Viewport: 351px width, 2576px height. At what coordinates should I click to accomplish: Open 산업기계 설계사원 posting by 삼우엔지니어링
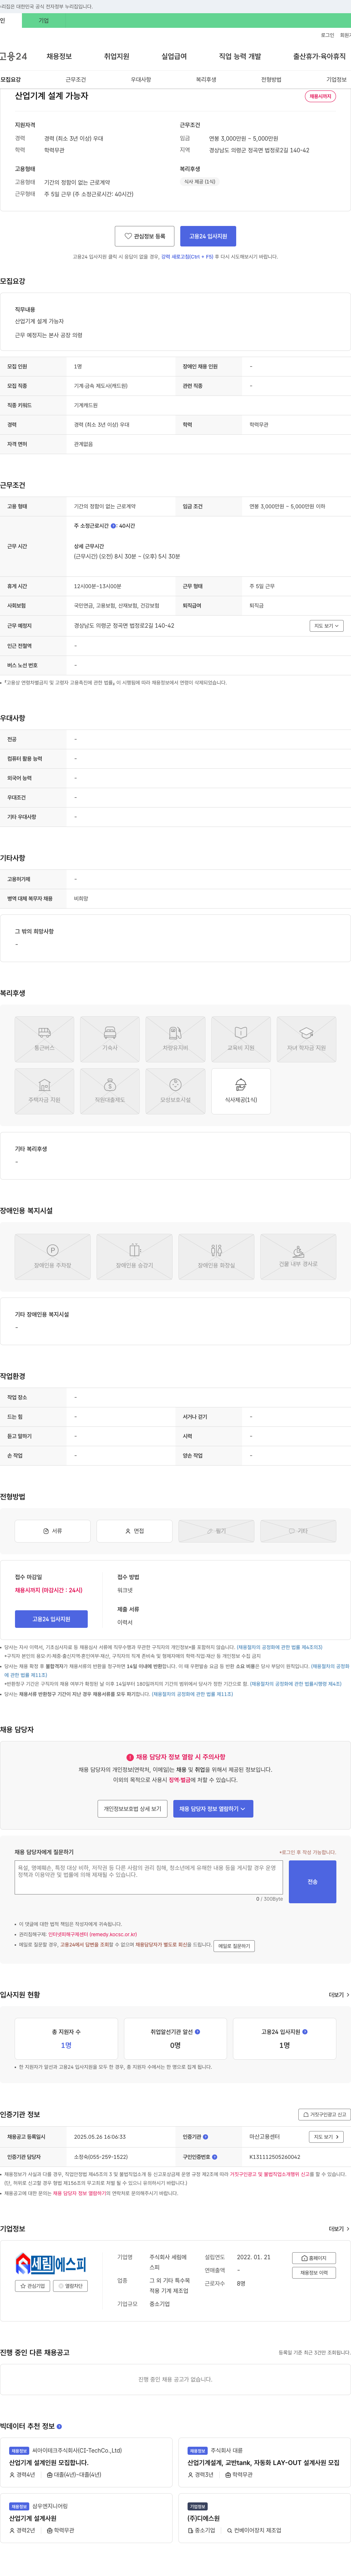33,2519
